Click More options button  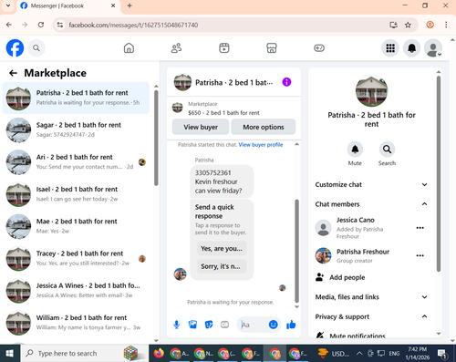click(264, 127)
